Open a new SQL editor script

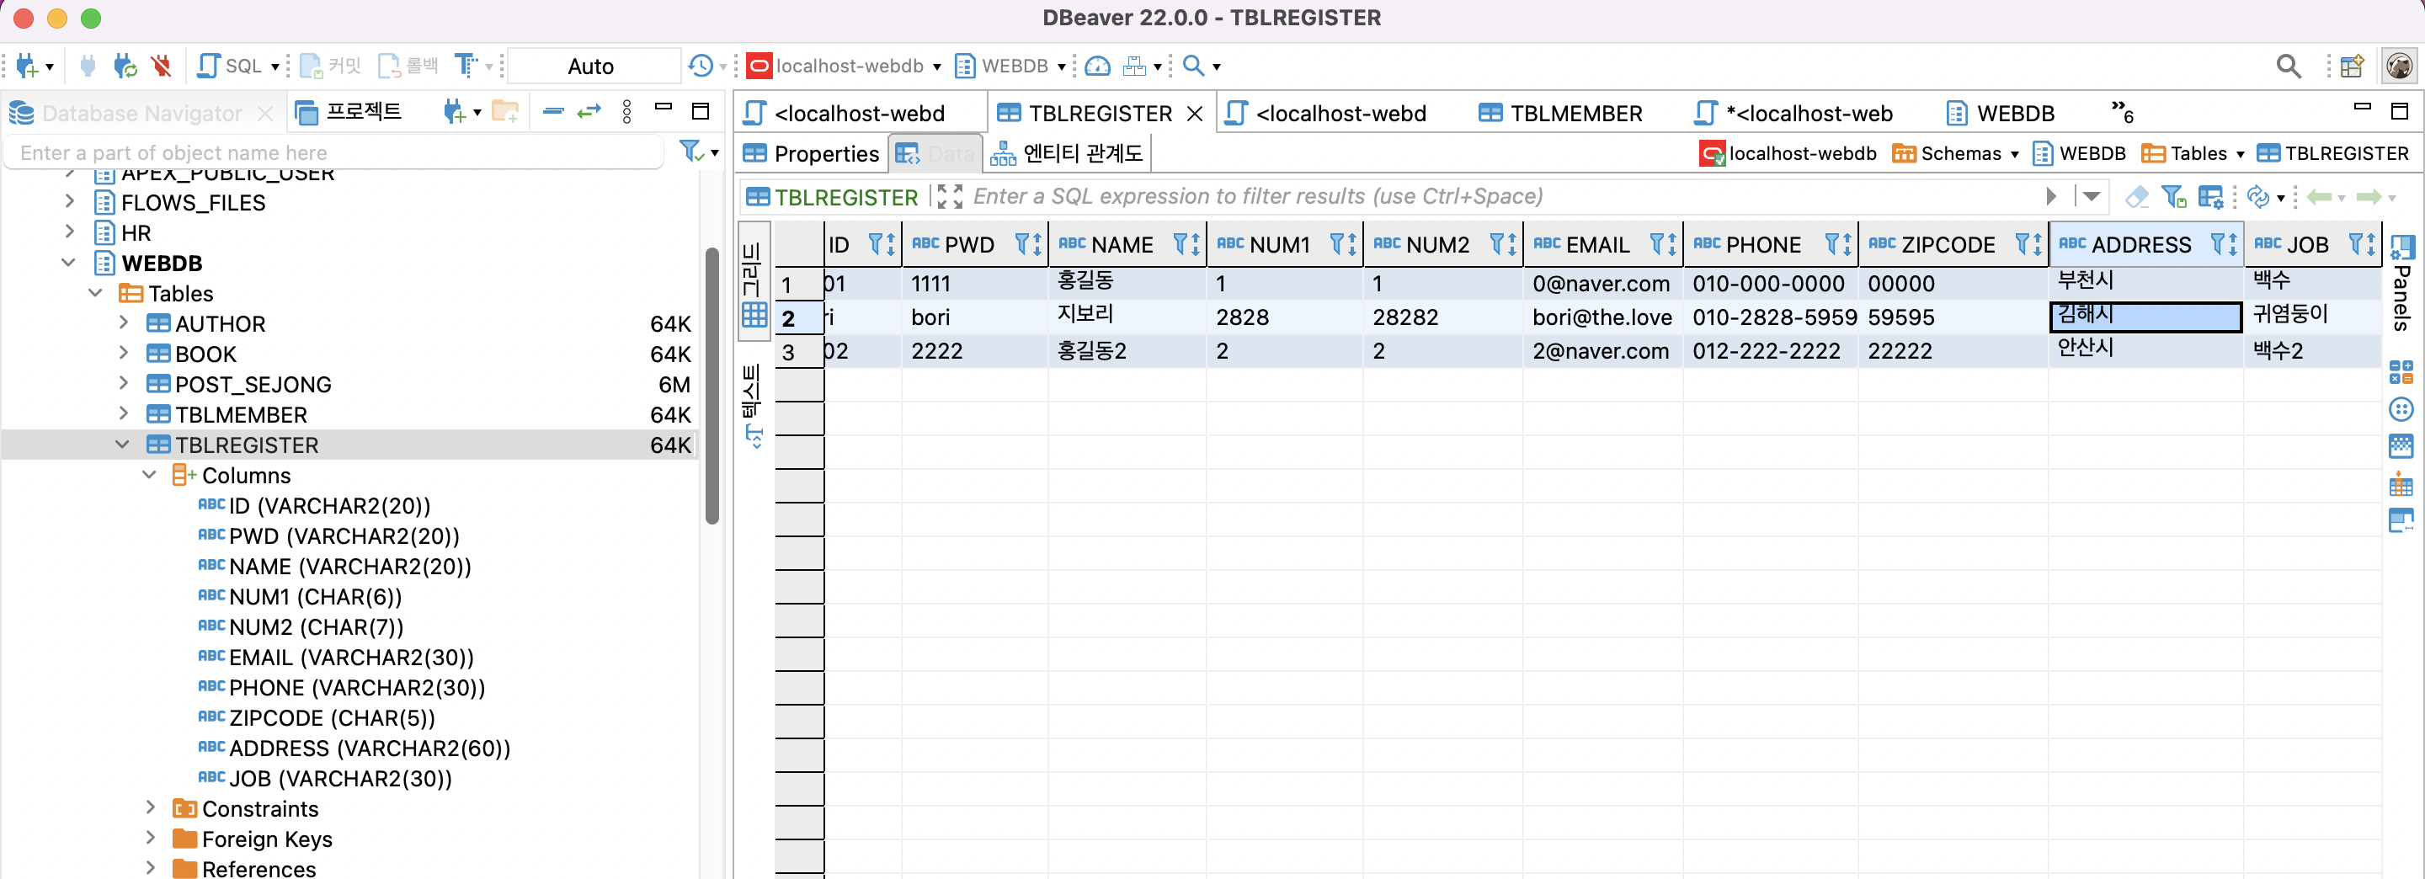click(x=229, y=66)
